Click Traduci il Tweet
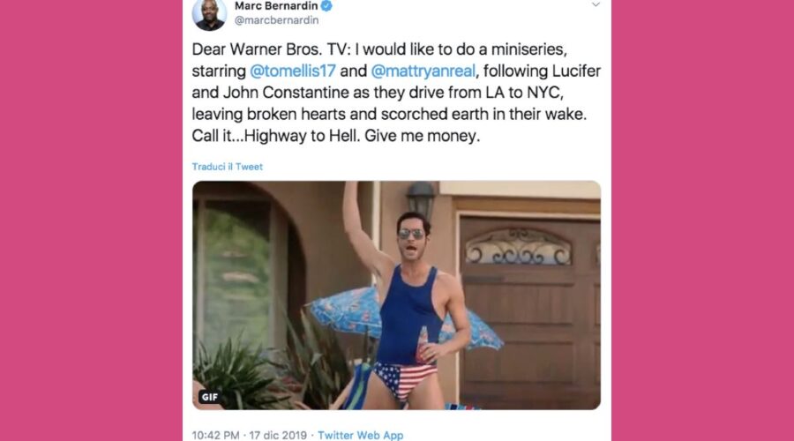The width and height of the screenshot is (794, 441). [x=228, y=167]
